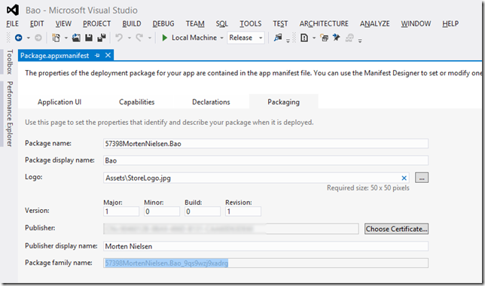
Task: Click the Navigate Backward arrow icon
Action: click(19, 38)
